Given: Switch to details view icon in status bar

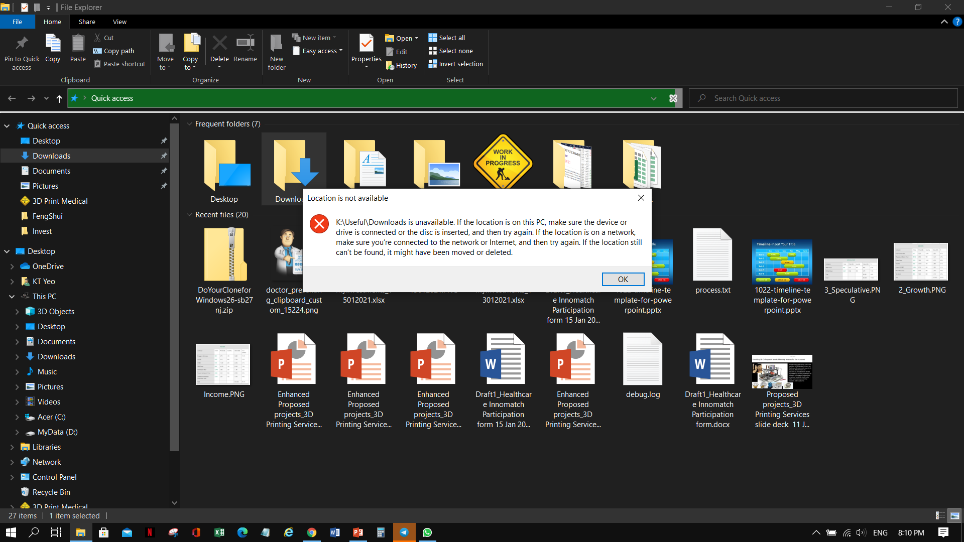Looking at the screenshot, I should 940,515.
